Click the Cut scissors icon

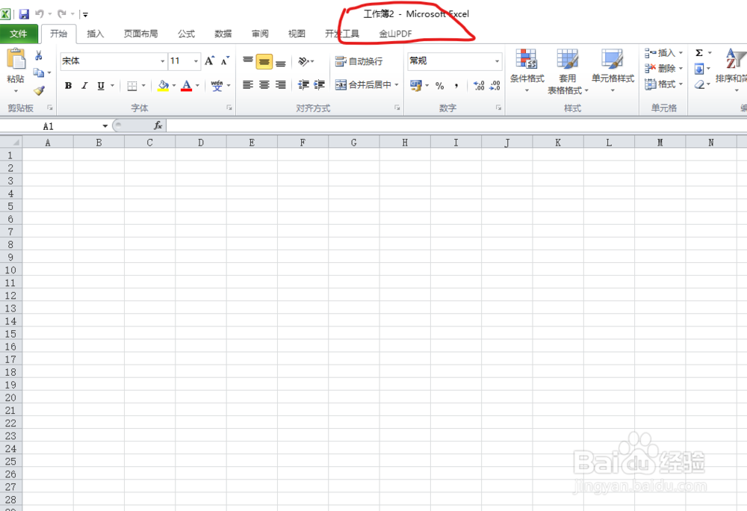pos(39,56)
